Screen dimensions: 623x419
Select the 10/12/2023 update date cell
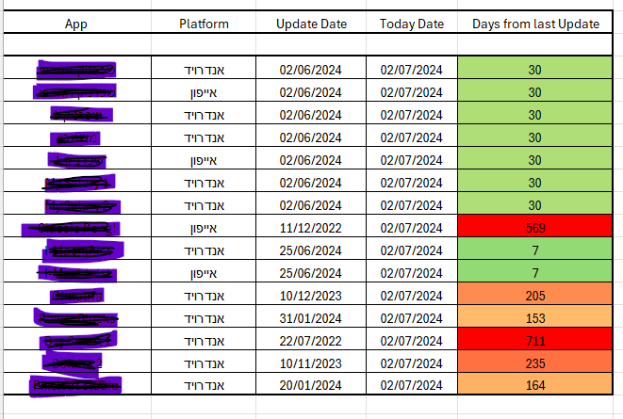point(311,296)
